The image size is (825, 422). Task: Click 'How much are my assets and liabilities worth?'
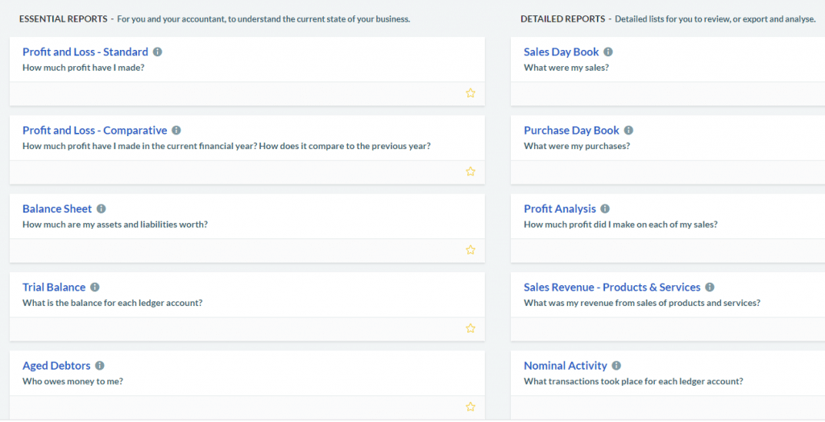[x=115, y=224]
